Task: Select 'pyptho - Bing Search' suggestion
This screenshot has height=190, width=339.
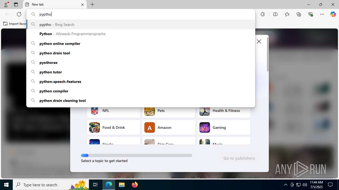Action: (x=141, y=25)
